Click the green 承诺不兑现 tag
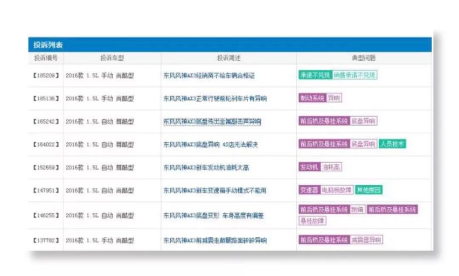 pos(315,75)
